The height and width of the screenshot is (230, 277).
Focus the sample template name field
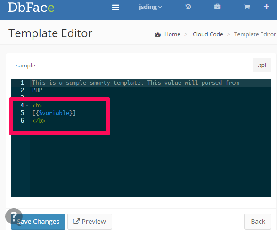point(132,65)
